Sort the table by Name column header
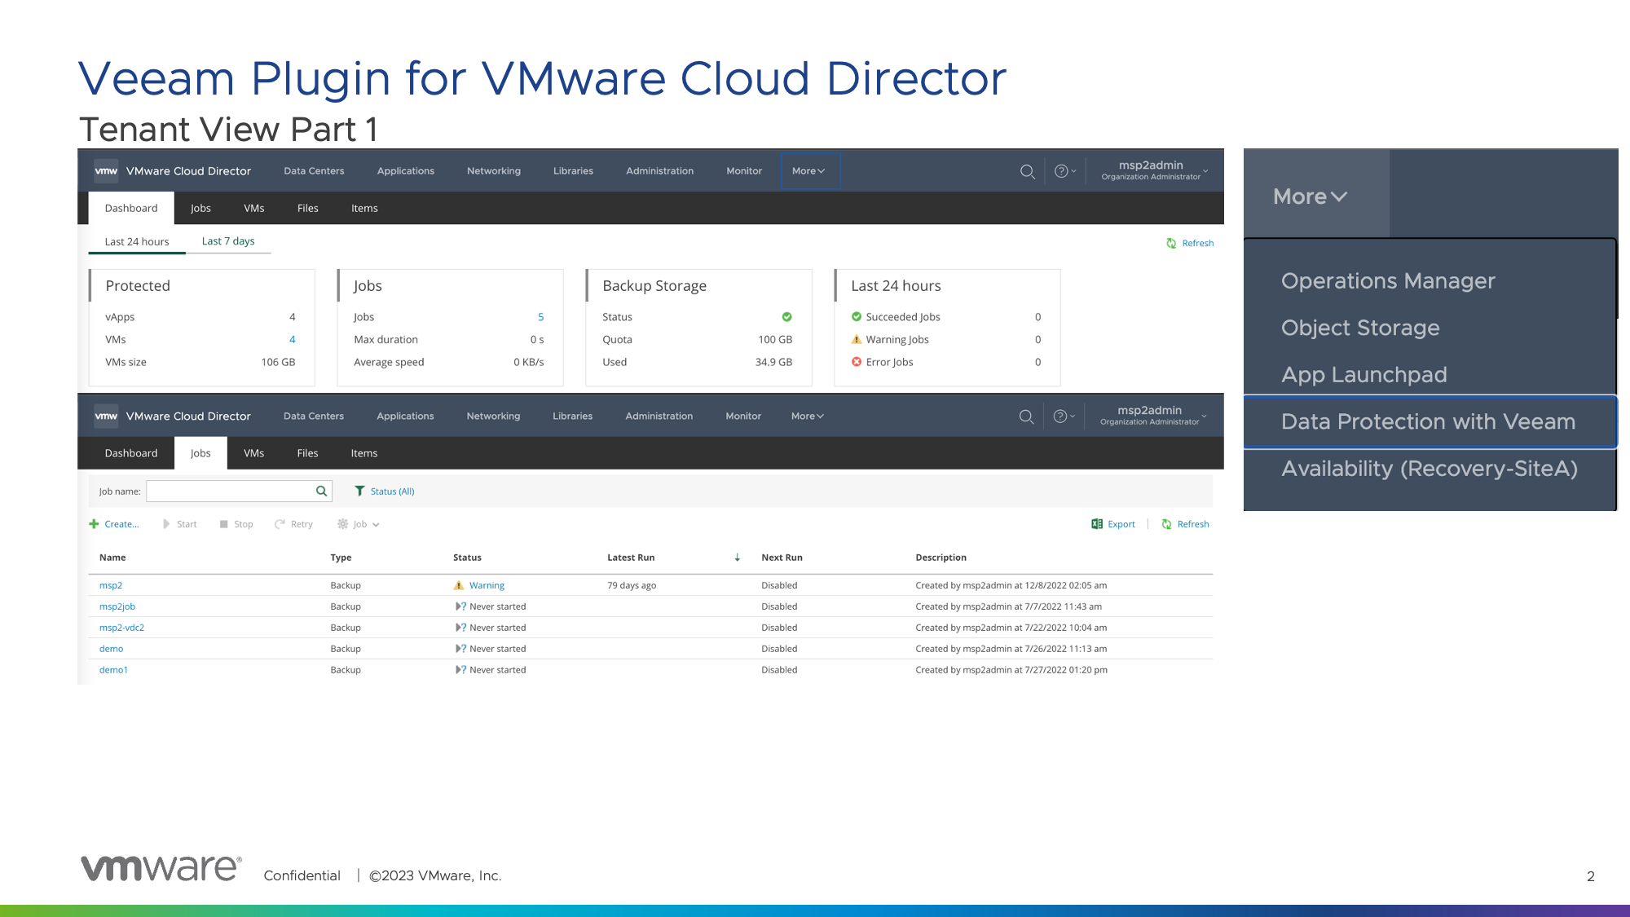This screenshot has width=1630, height=917. click(112, 558)
